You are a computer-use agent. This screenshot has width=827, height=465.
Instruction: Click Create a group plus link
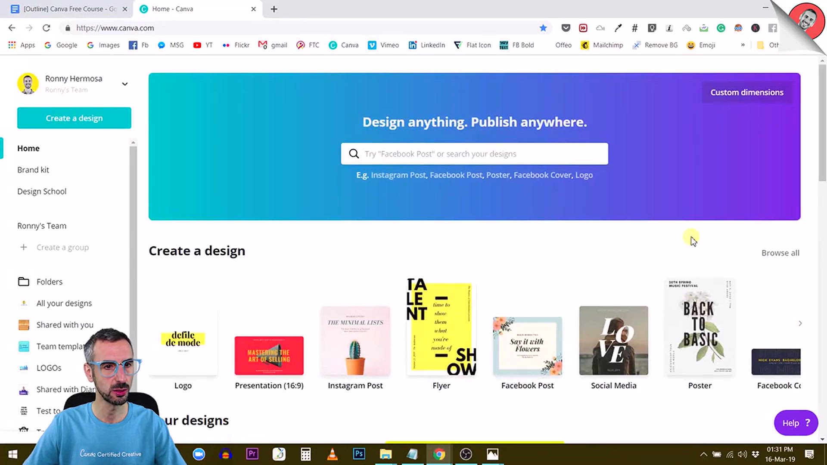[x=54, y=247]
